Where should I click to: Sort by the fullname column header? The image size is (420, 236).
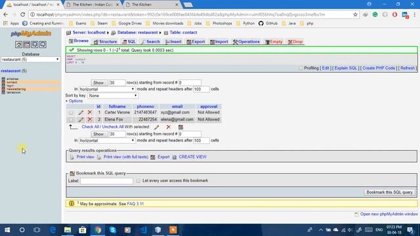[117, 106]
